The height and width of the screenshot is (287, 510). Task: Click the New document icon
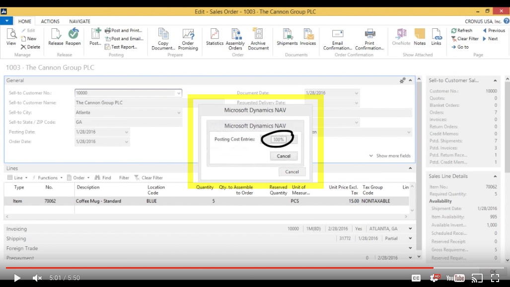pos(29,38)
